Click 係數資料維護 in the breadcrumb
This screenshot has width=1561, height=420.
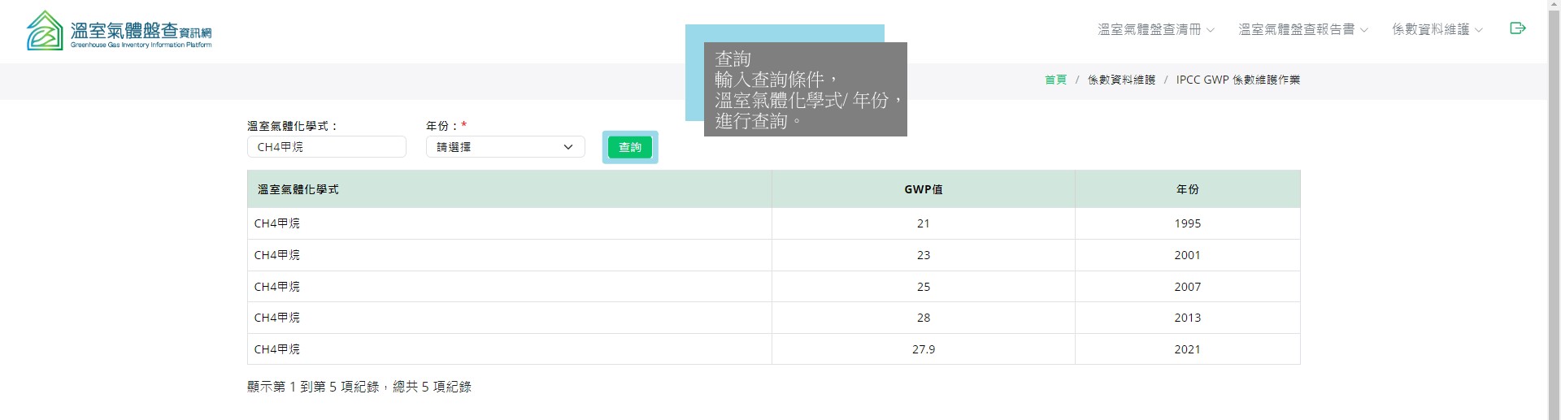point(1121,80)
